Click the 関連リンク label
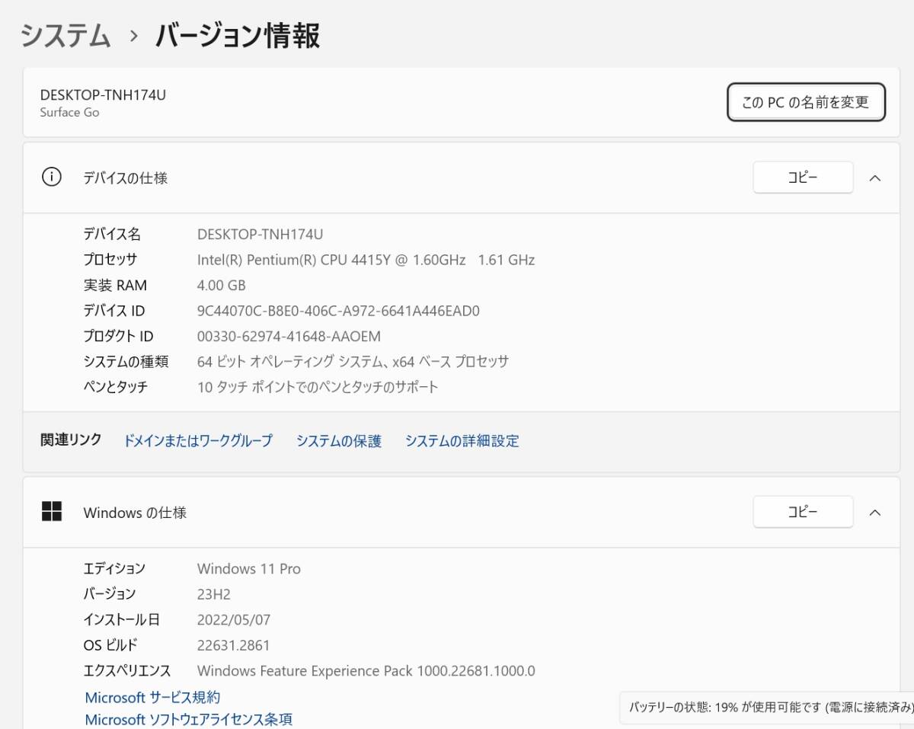914x729 pixels. 71,440
